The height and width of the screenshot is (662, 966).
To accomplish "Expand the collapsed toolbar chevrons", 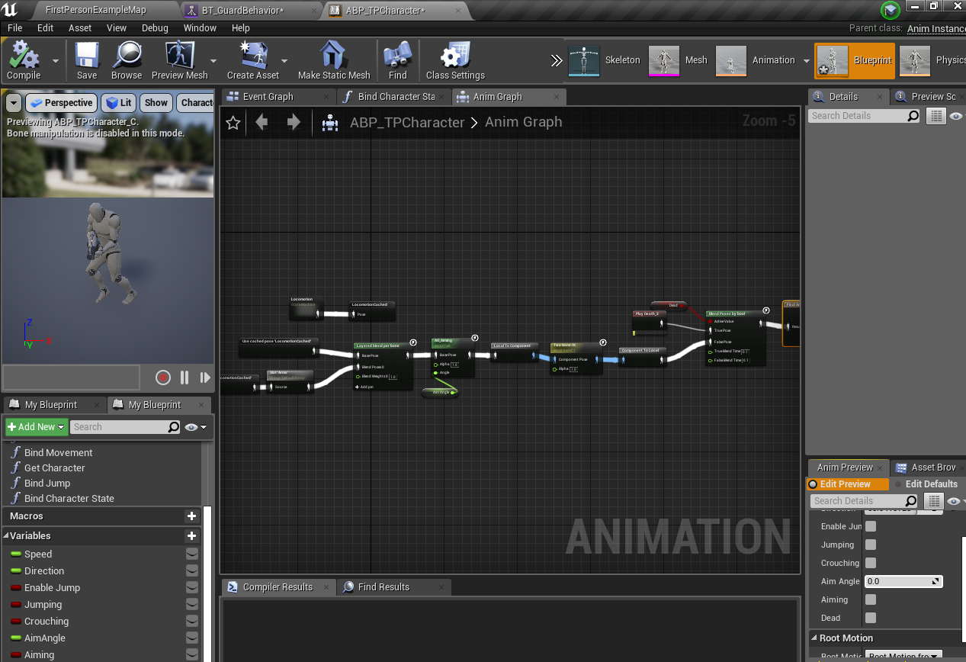I will point(557,60).
